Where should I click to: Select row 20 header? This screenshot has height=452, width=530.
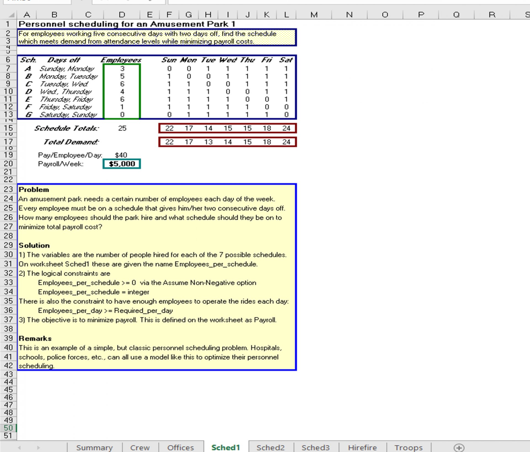pyautogui.click(x=8, y=164)
